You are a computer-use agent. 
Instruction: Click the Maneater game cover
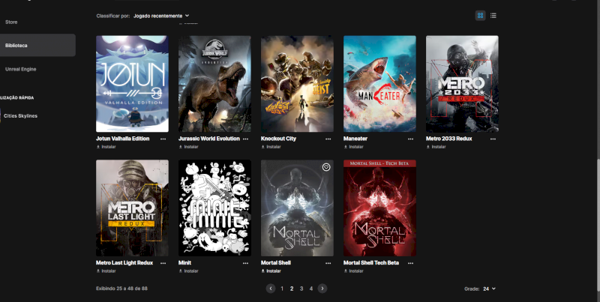[x=379, y=83]
